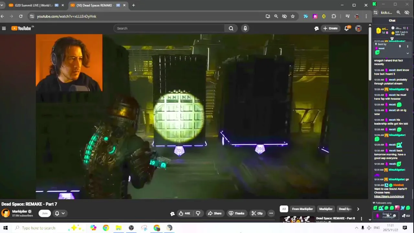Screen dimensions: 414x233
Task: Select the From Markiplier chip
Action: point(302,209)
